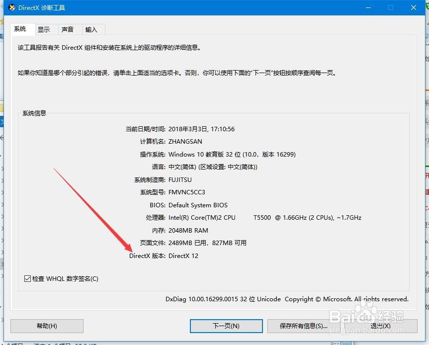Toggle the 检查 WHQL 数字签名 checkbox
The image size is (429, 345).
[27, 278]
